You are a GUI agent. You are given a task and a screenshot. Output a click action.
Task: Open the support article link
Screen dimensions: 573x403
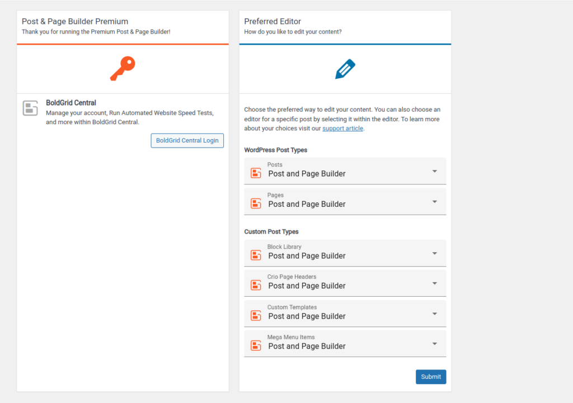point(342,129)
